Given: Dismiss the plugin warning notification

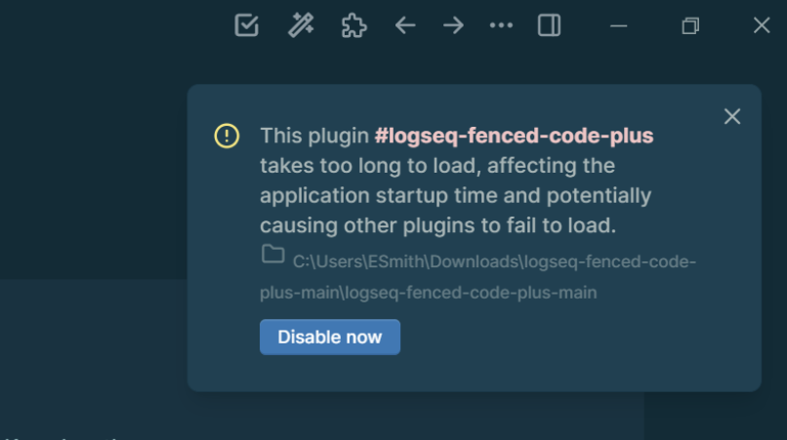Looking at the screenshot, I should pos(732,116).
